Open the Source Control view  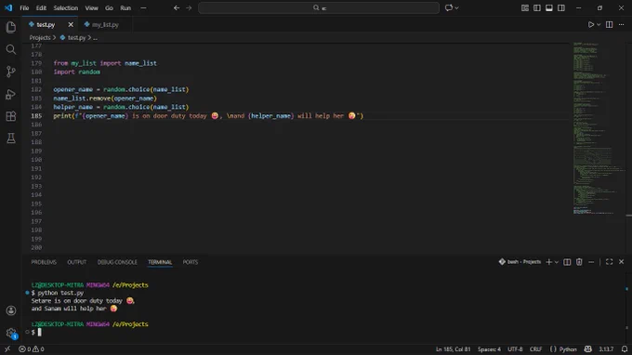point(11,72)
